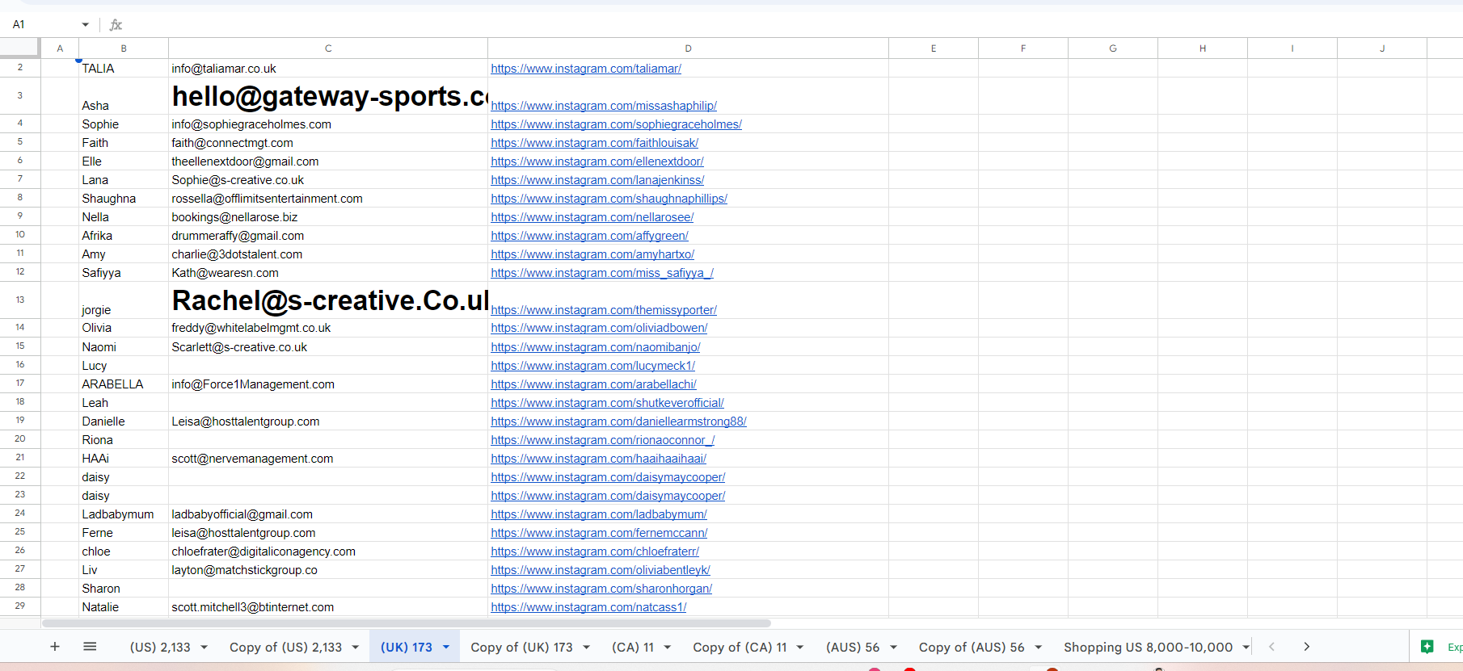Select the cell containing "TALIA"
Viewport: 1463px width, 671px height.
124,69
